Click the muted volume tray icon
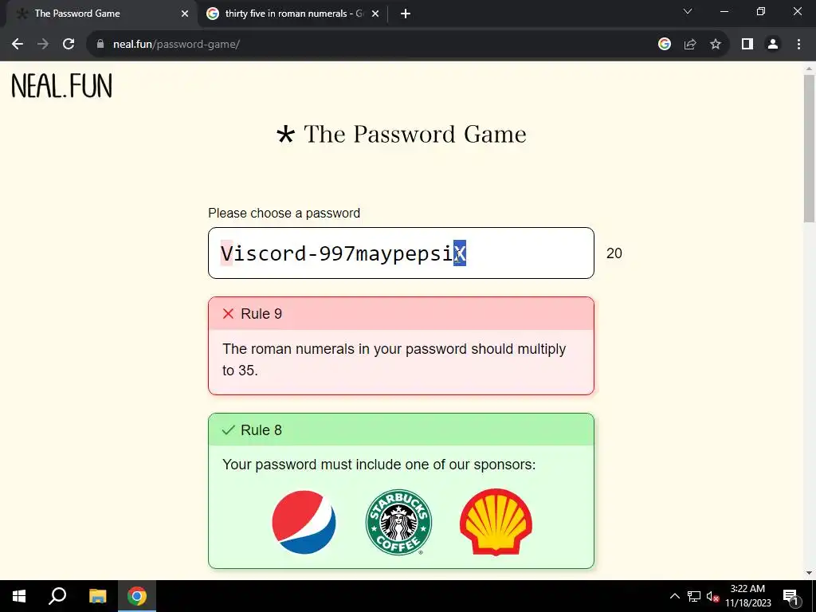Screen dimensions: 816x612 coord(712,597)
